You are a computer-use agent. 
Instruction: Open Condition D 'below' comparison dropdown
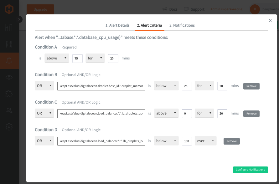click(x=166, y=141)
